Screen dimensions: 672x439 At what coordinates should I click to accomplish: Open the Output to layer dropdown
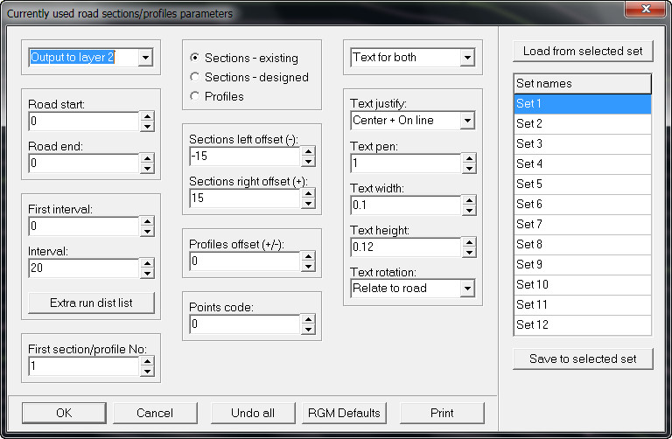point(145,58)
